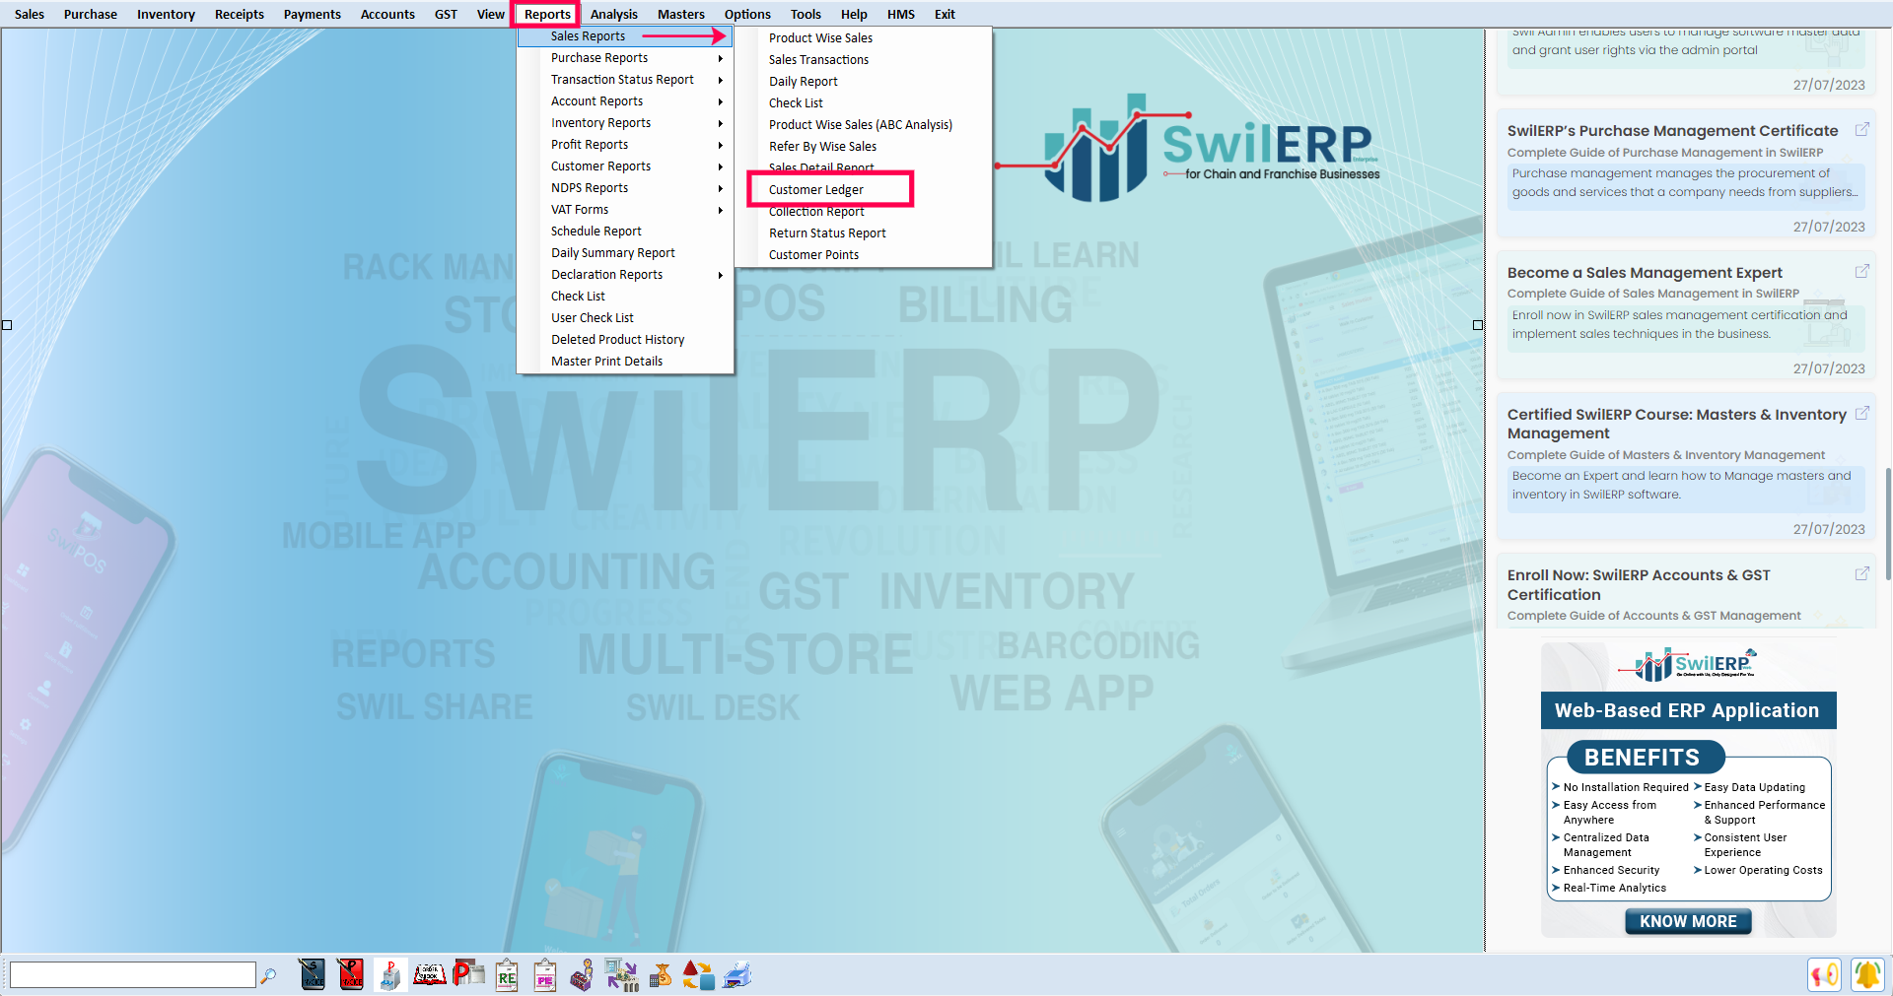1893x996 pixels.
Task: Open the Analysis menu
Action: click(613, 14)
